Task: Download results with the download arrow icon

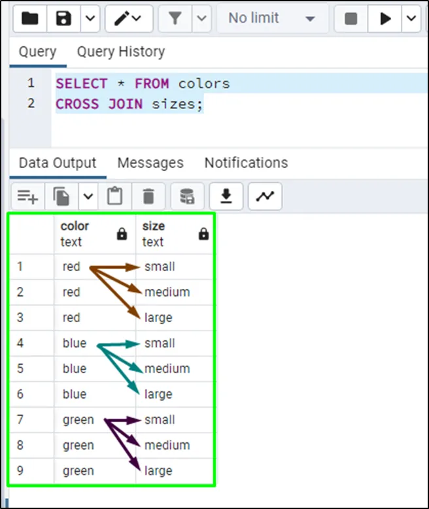Action: 226,196
